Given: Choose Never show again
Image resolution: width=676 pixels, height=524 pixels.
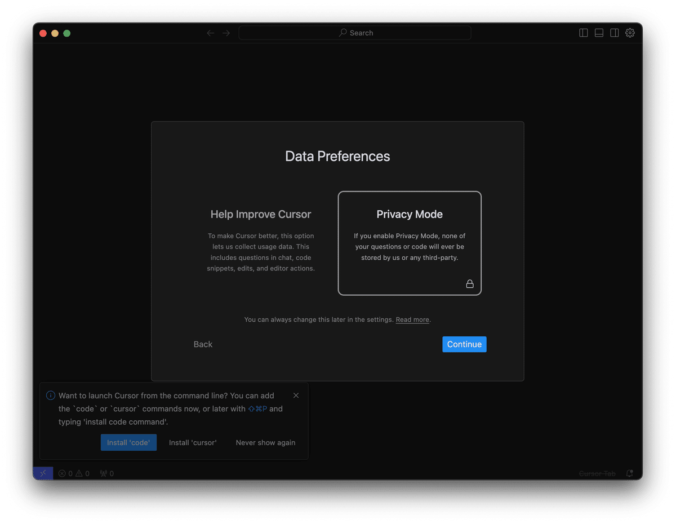Looking at the screenshot, I should [265, 442].
